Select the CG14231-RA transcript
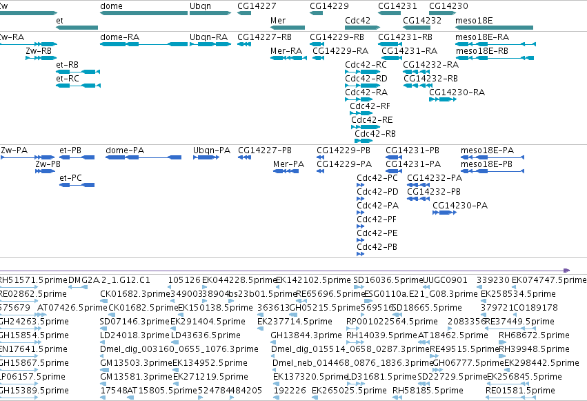 pyautogui.click(x=392, y=58)
